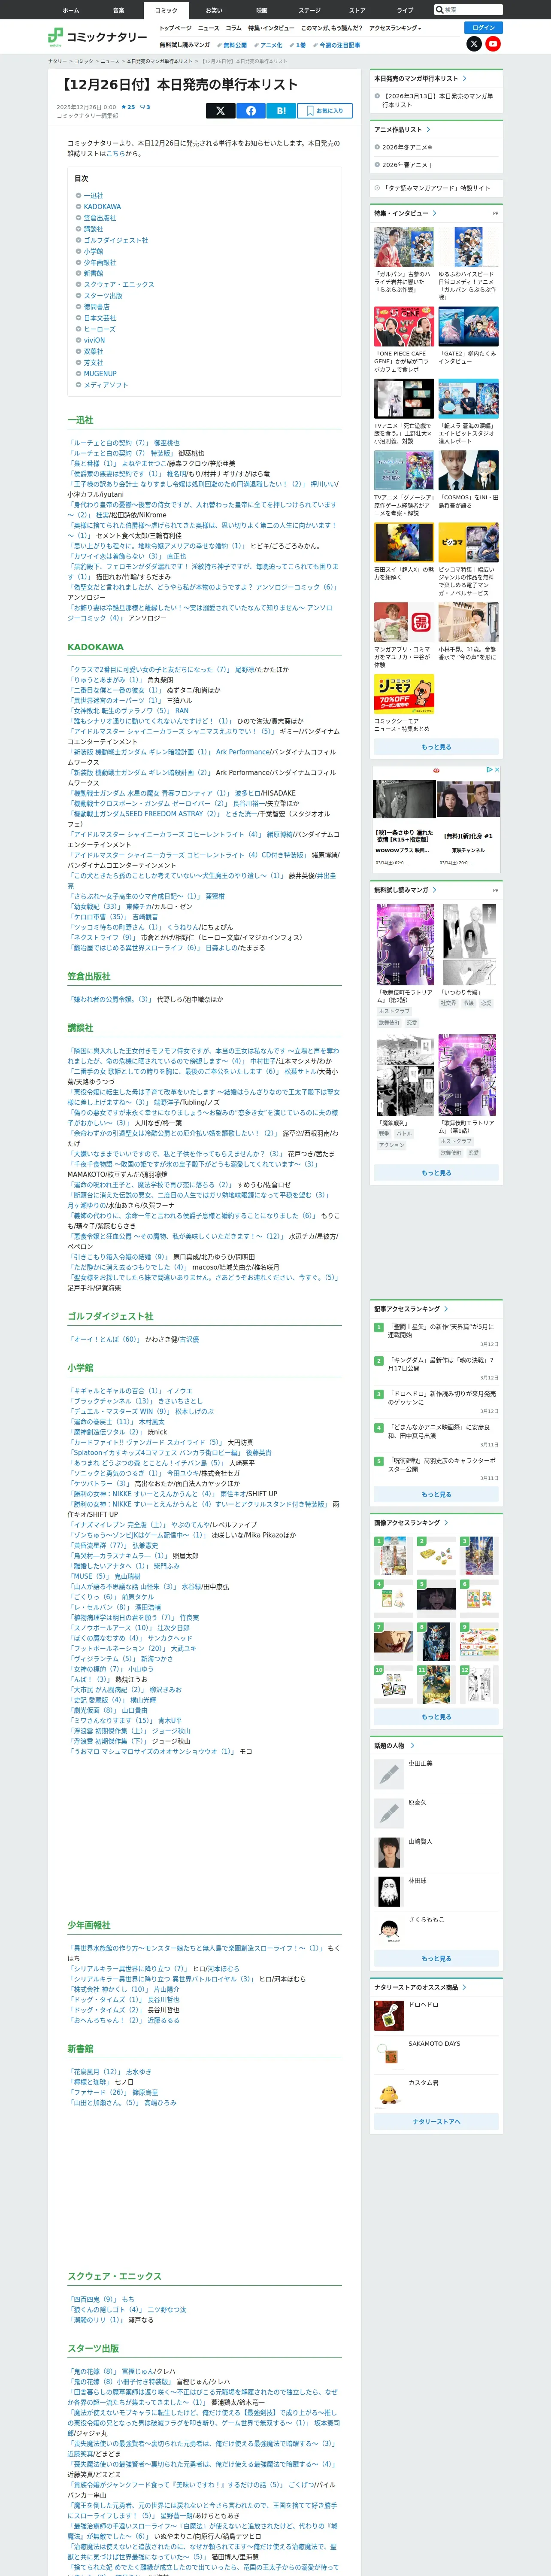551x2576 pixels.
Task: Click もっと見る under 記事アクセスランキング
Action: click(x=436, y=1495)
